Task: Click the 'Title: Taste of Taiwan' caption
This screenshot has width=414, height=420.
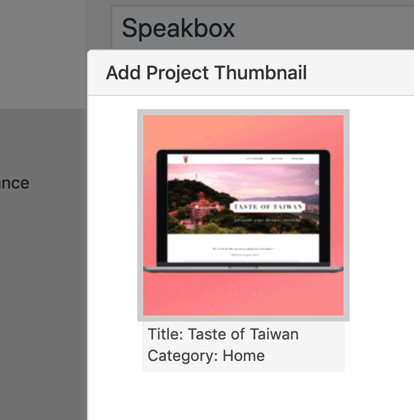Action: tap(223, 334)
